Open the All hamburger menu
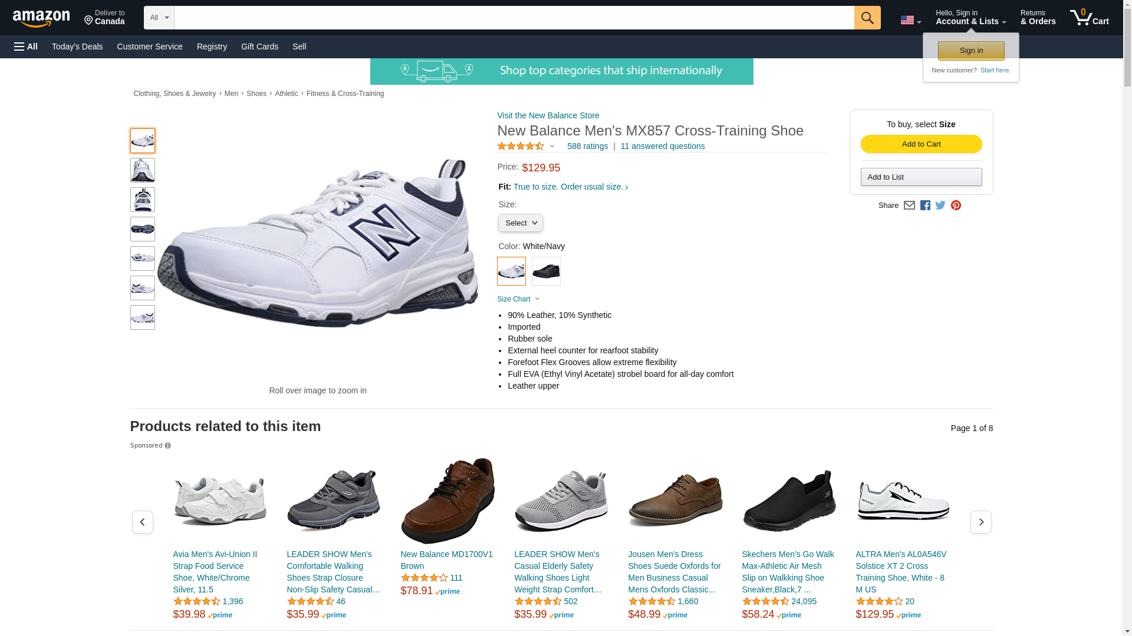This screenshot has width=1132, height=636. pyautogui.click(x=26, y=47)
